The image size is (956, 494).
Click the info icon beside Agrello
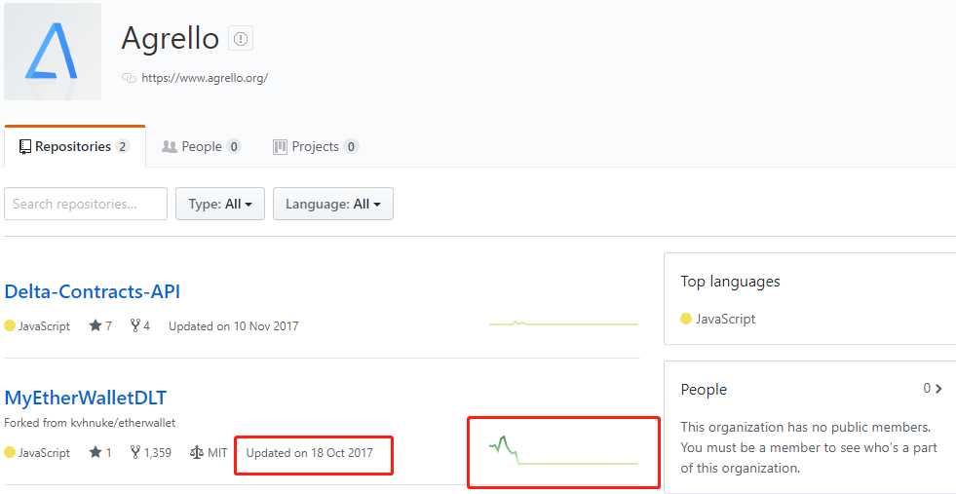(241, 39)
